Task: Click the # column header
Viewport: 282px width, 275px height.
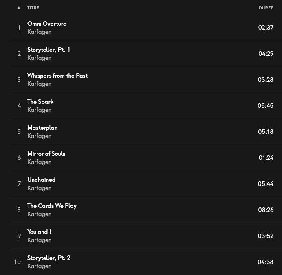Action: pyautogui.click(x=19, y=8)
